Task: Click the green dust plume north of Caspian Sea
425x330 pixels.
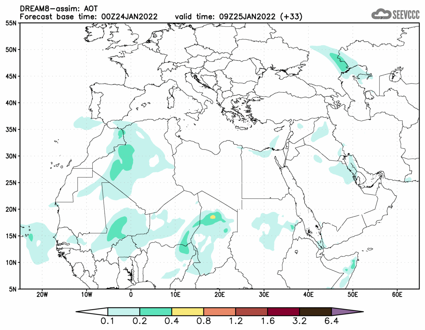Action: point(339,62)
